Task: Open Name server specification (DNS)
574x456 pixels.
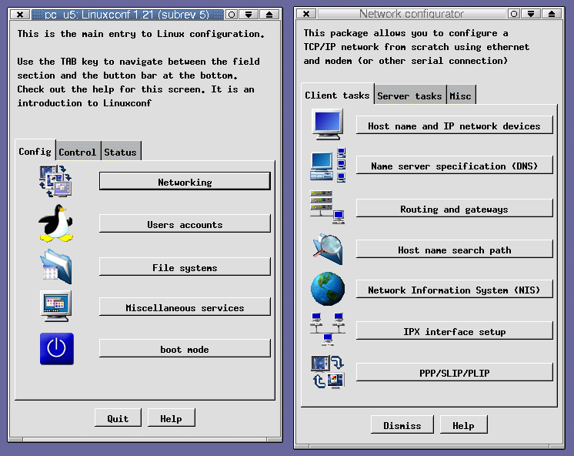Action: (x=454, y=166)
